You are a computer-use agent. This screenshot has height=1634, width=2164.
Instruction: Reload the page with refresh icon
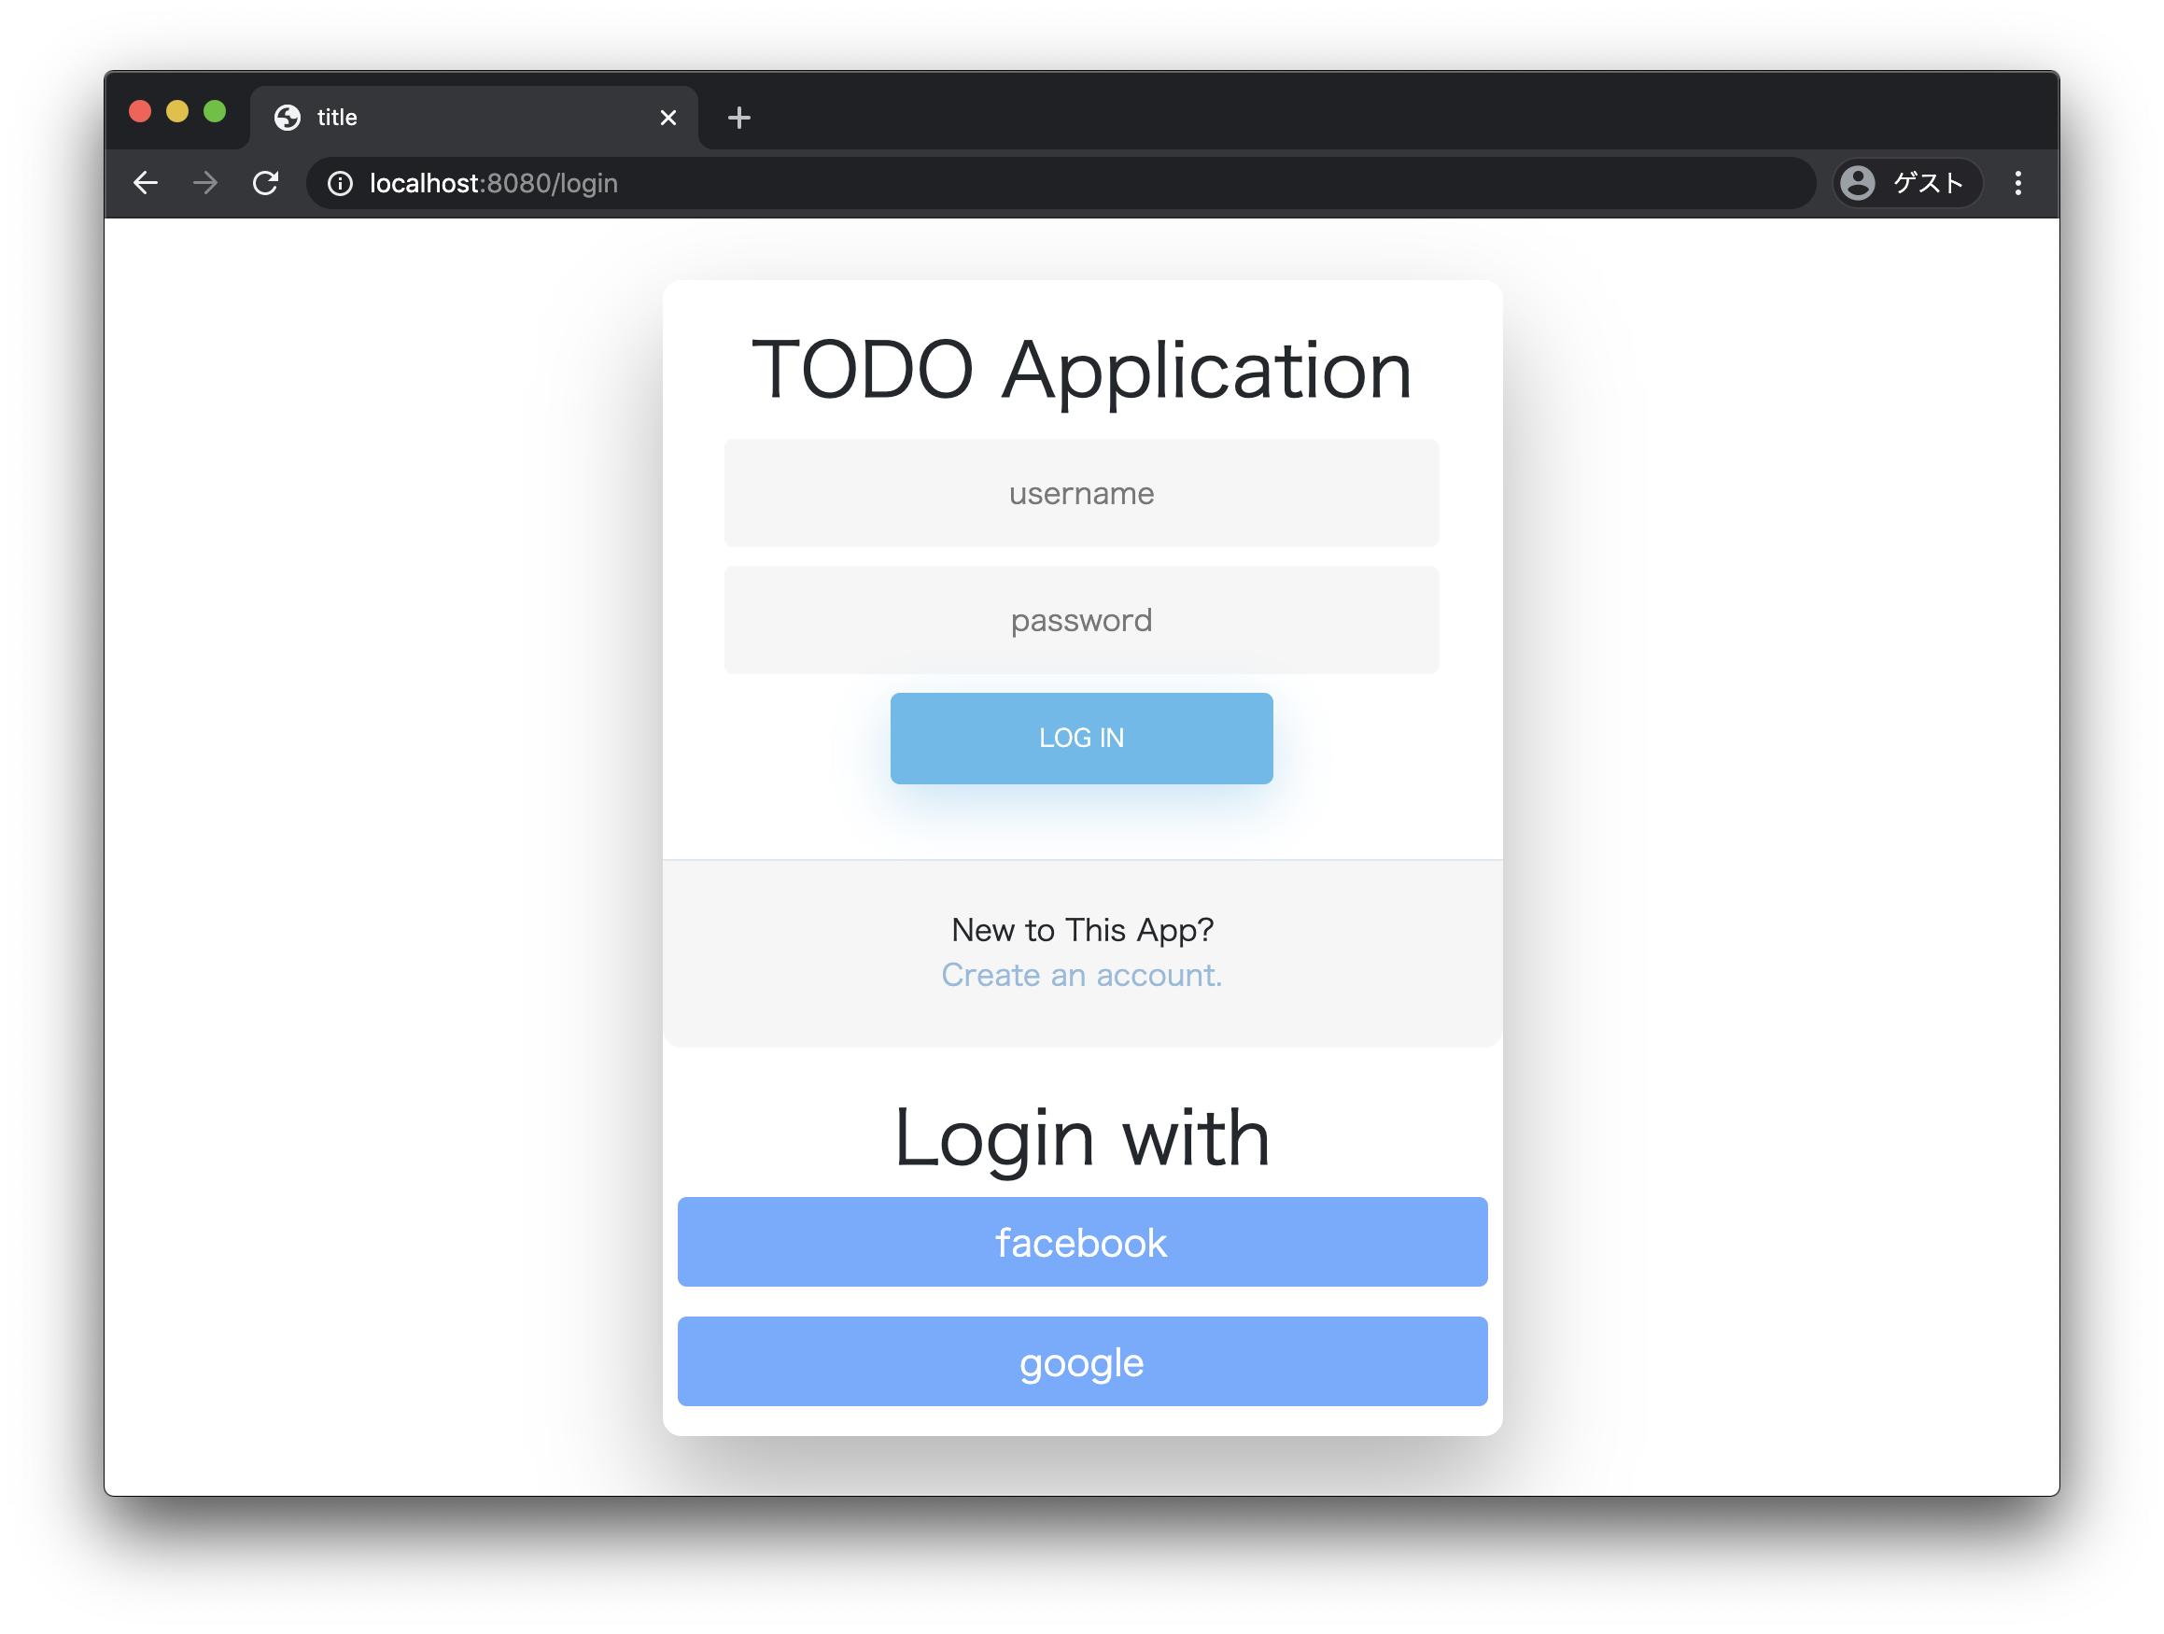[266, 183]
